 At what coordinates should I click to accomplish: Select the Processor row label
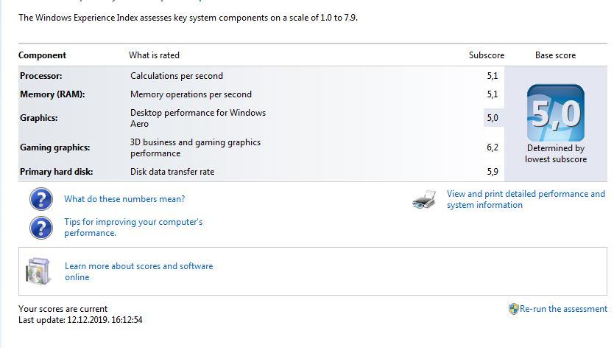(x=41, y=76)
